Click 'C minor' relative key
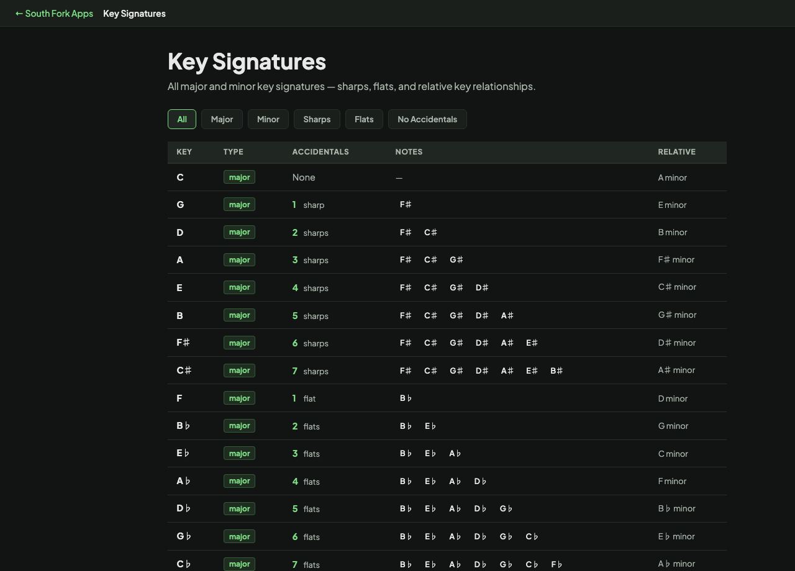795x571 pixels. coord(673,454)
